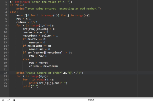Click line number 26 in the gutter

point(5,86)
